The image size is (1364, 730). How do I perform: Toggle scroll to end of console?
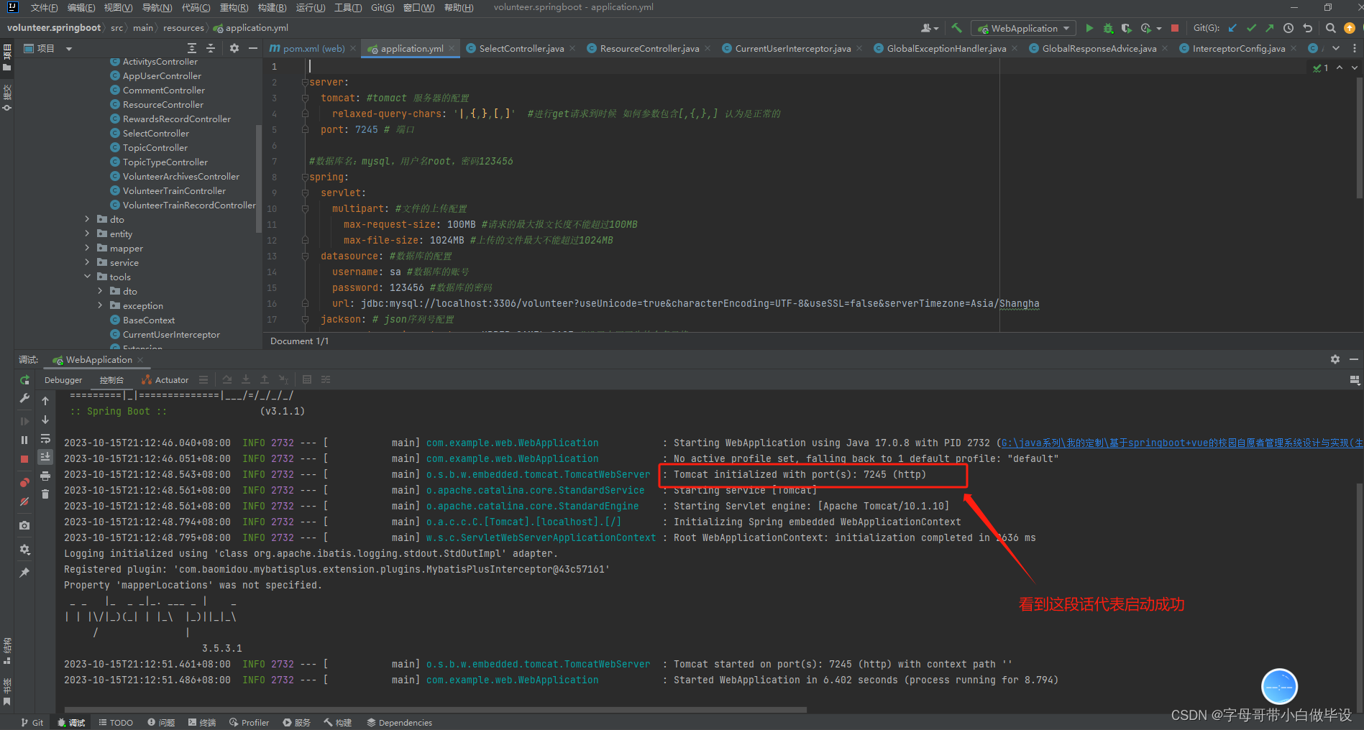45,457
